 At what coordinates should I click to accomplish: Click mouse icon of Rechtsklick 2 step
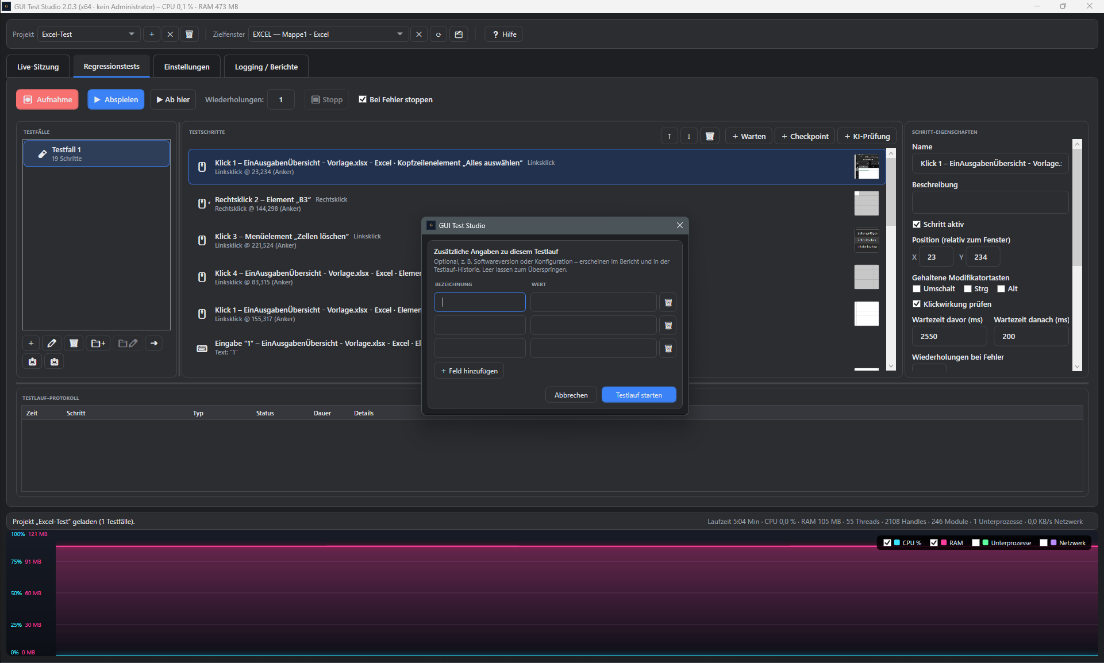point(202,204)
